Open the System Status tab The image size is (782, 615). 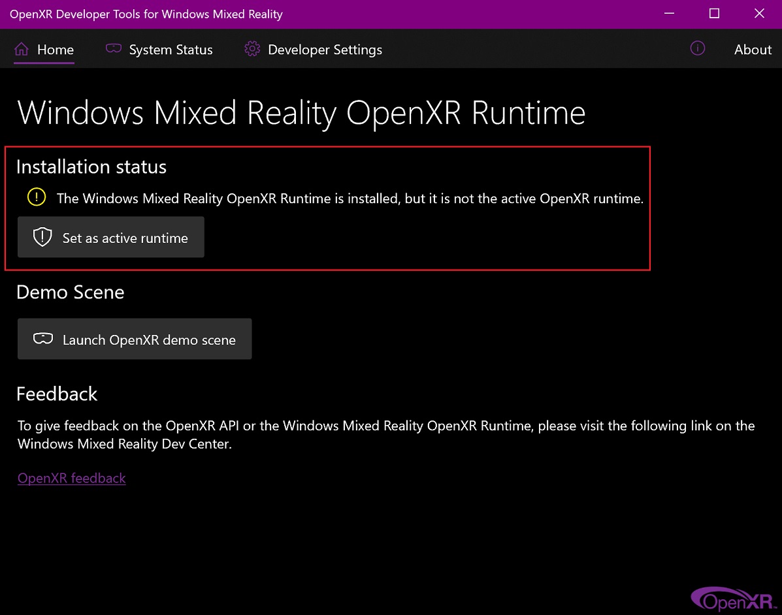171,50
